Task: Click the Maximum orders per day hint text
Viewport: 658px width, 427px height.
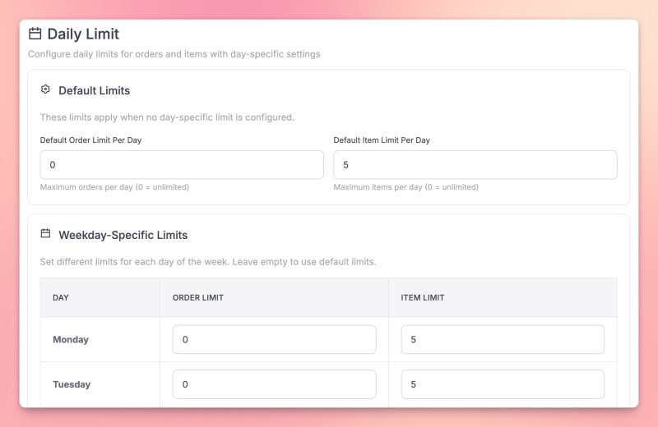Action: [114, 187]
